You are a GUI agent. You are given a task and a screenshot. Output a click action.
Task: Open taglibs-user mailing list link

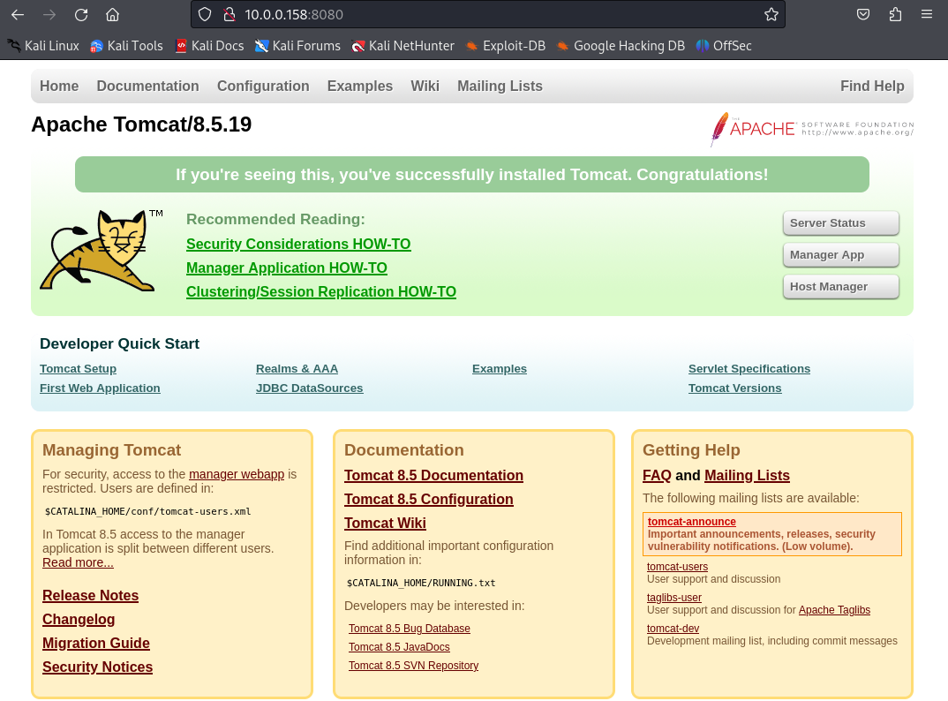[x=674, y=598]
